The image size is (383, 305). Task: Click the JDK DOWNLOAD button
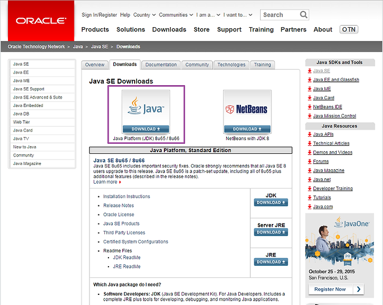(x=271, y=202)
